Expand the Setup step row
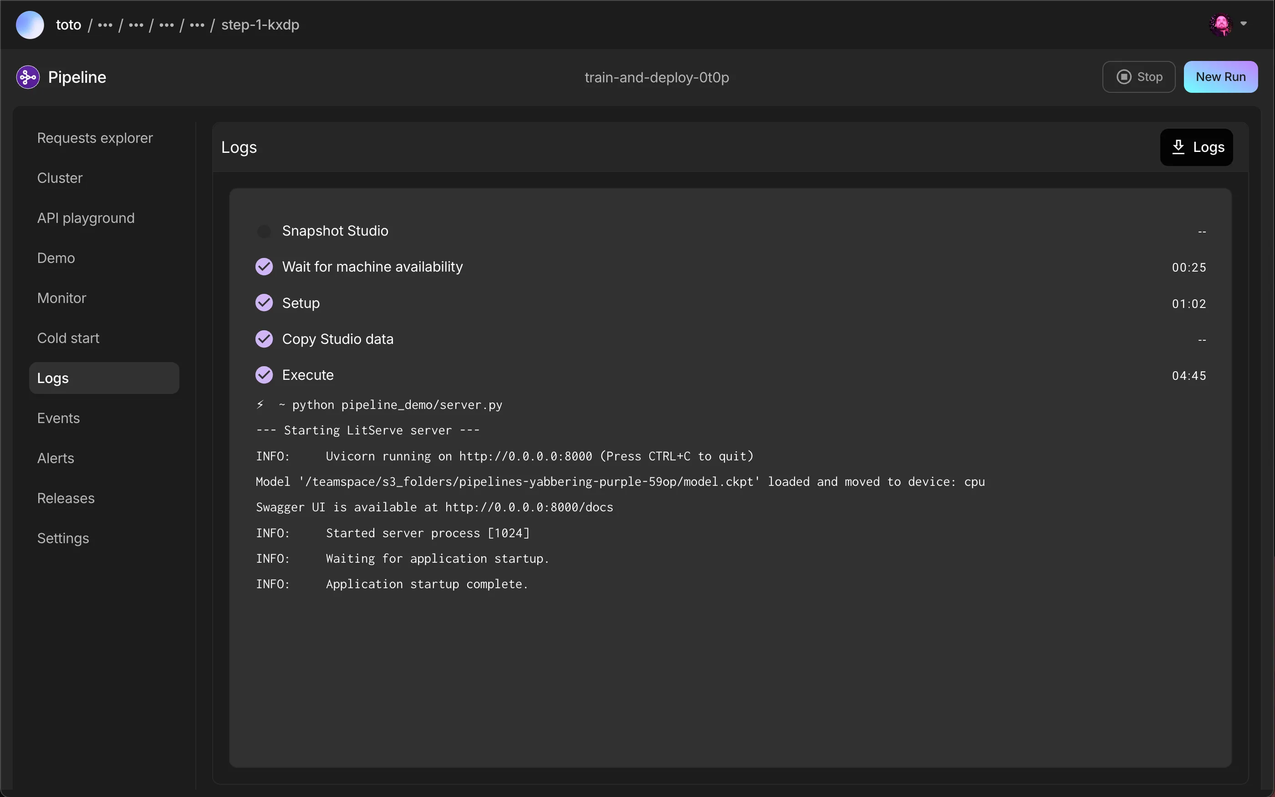This screenshot has height=797, width=1275. [730, 303]
